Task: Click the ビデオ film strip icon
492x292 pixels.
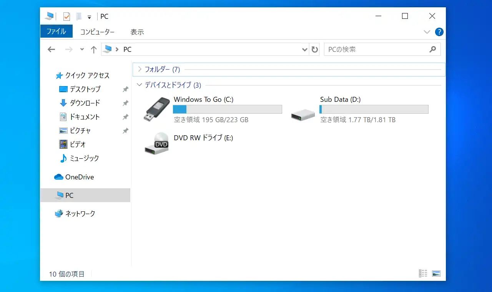Action: [x=63, y=144]
